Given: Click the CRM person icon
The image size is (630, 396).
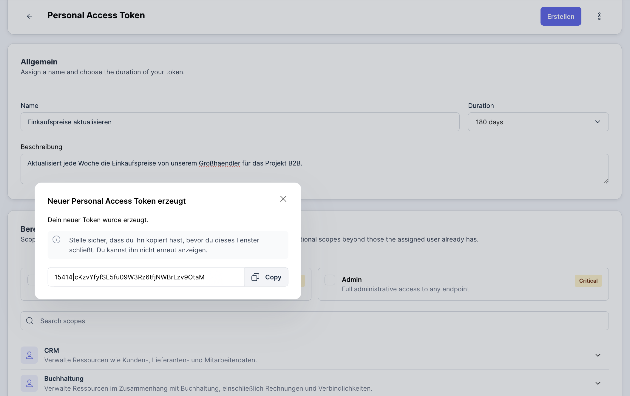Looking at the screenshot, I should (29, 355).
